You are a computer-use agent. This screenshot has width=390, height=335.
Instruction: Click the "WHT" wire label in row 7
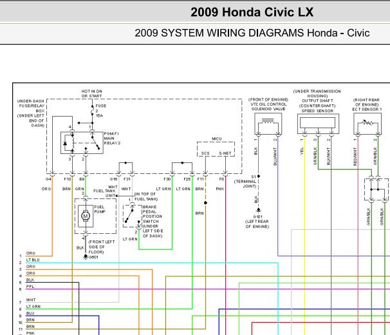click(x=31, y=300)
